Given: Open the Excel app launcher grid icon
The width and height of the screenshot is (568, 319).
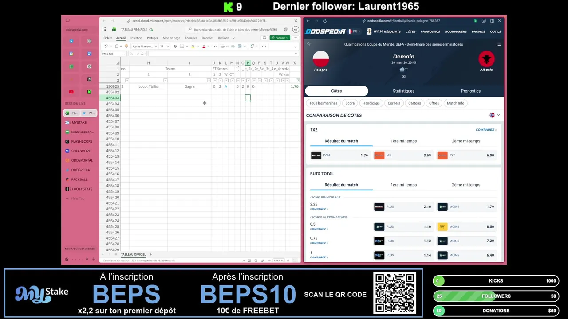Looking at the screenshot, I should [x=104, y=29].
